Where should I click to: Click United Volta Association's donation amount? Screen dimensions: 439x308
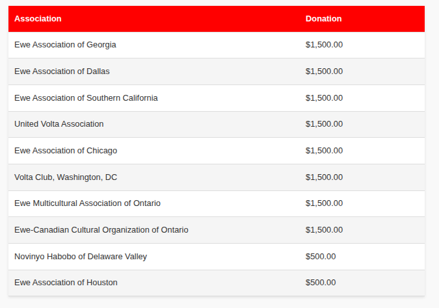(324, 124)
